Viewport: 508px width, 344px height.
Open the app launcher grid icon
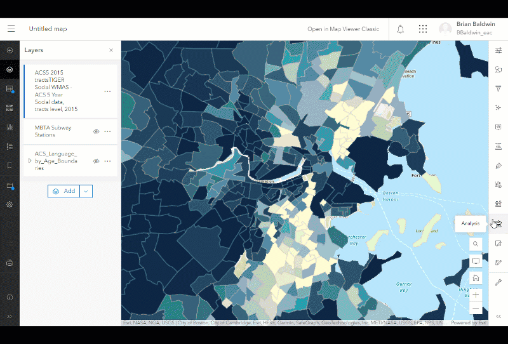tap(423, 29)
